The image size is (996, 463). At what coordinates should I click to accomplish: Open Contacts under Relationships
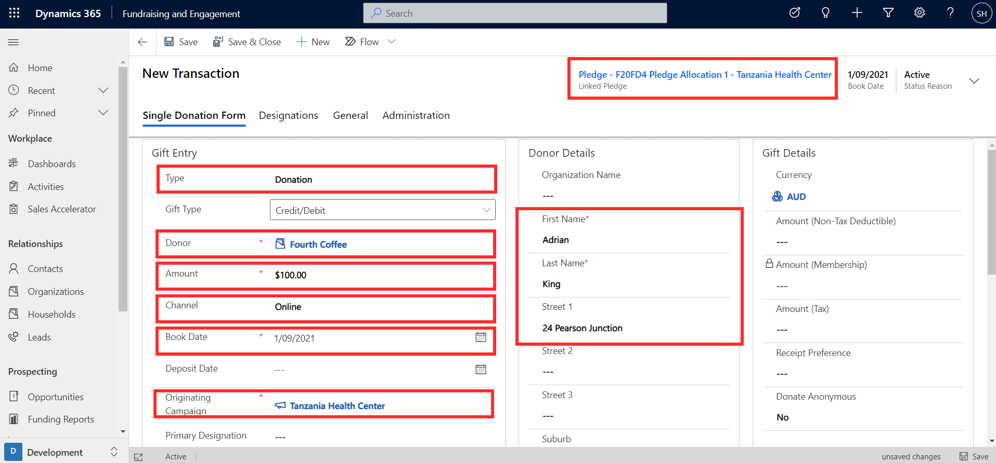[x=45, y=269]
